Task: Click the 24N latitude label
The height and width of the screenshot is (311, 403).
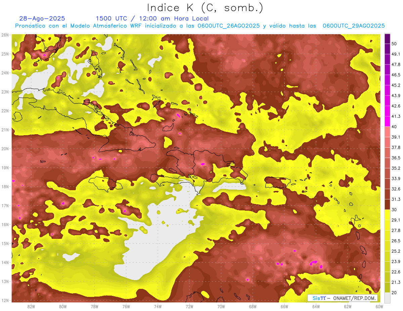Action: pos(5,73)
